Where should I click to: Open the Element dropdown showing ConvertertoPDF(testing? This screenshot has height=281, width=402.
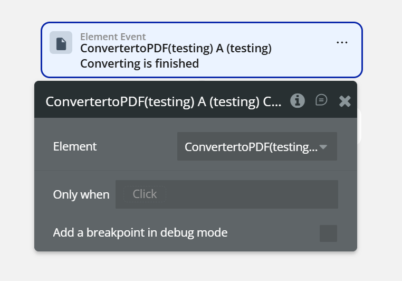pyautogui.click(x=251, y=147)
